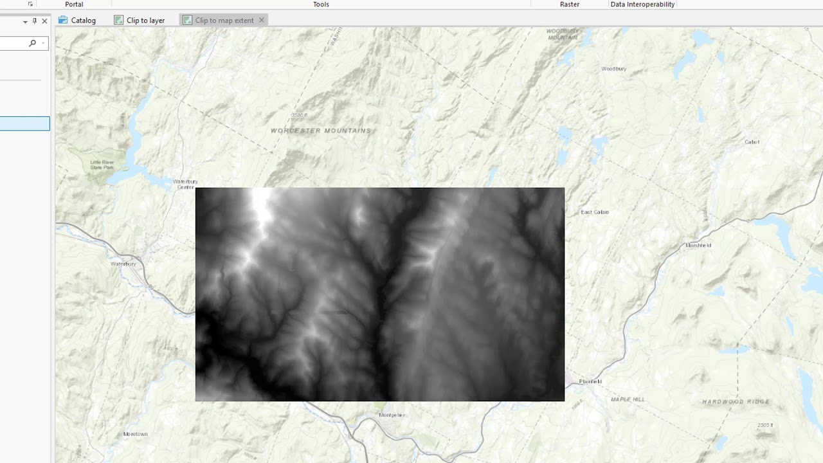
Task: Open the side pane options menu arrow
Action: (25, 21)
